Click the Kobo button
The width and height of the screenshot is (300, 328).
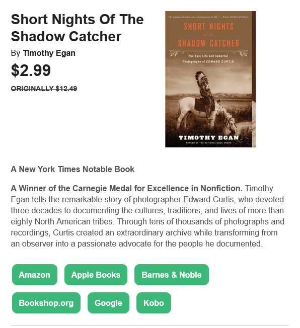[x=154, y=303]
